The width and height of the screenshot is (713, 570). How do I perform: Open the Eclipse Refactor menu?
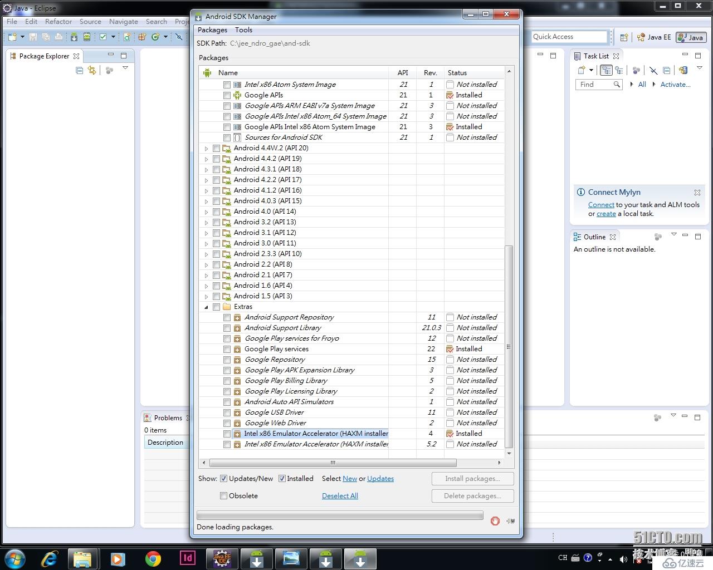point(58,21)
